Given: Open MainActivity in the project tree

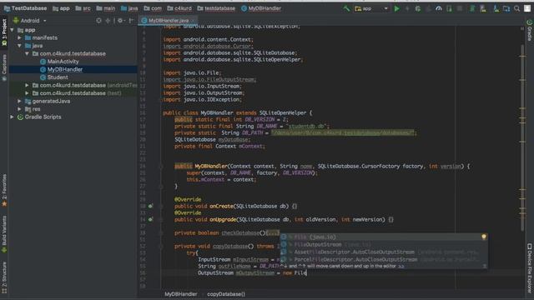Looking at the screenshot, I should tap(63, 62).
